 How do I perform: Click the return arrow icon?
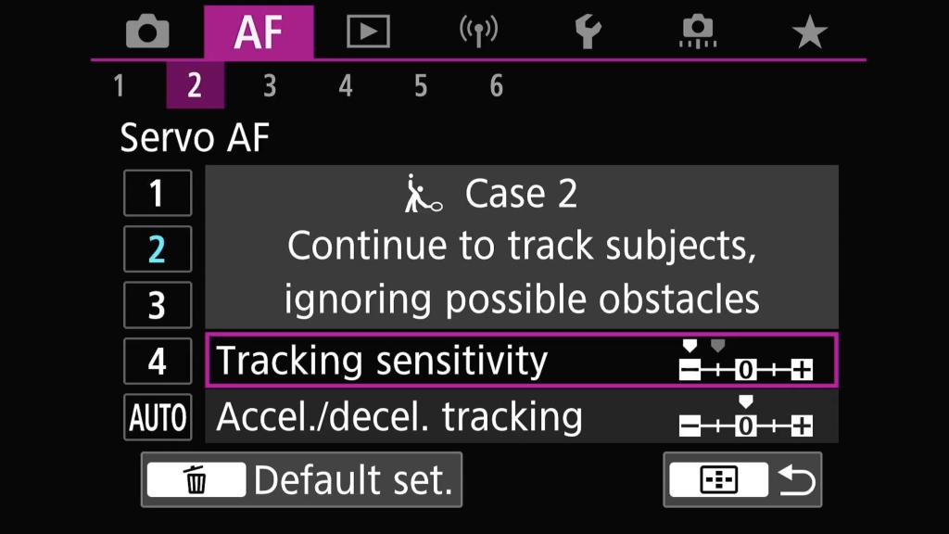tap(796, 480)
